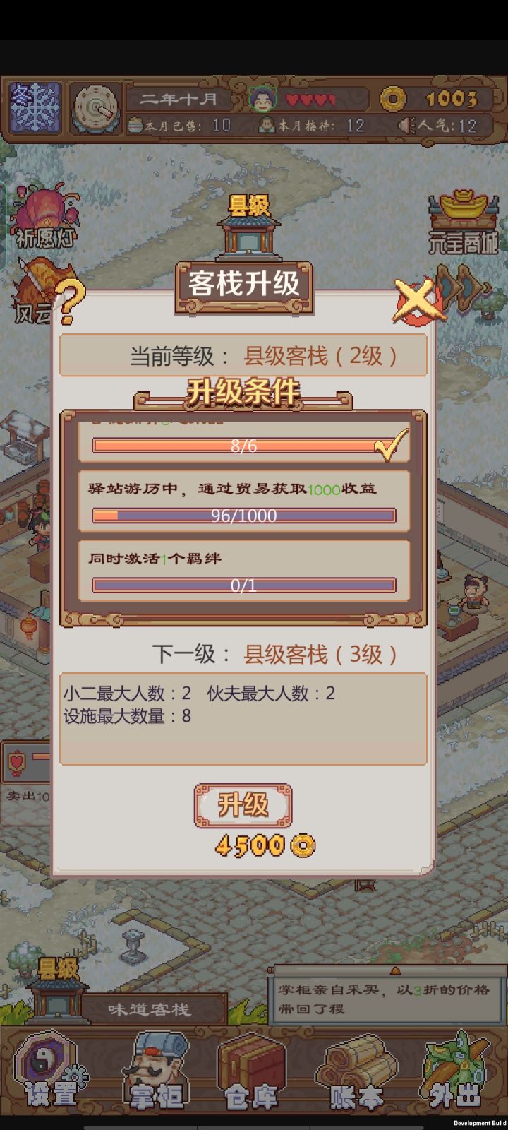The height and width of the screenshot is (1130, 508).
Task: Click the 升级 upgrade button
Action: 243,805
